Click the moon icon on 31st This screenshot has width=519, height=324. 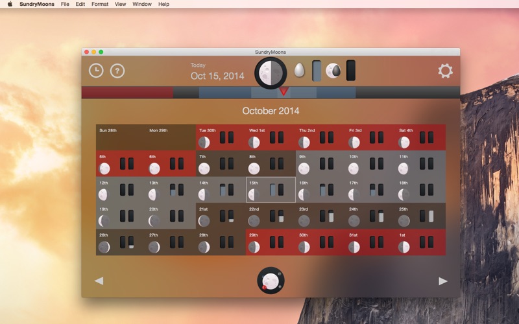pyautogui.click(x=354, y=247)
